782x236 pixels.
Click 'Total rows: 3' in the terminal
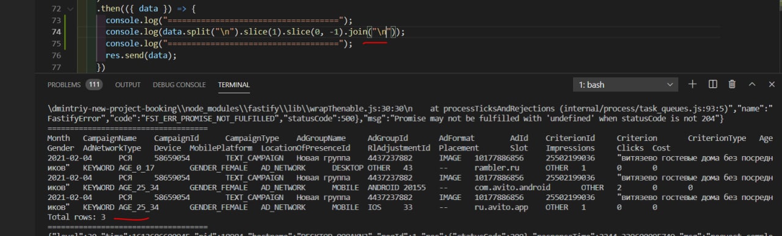point(76,216)
